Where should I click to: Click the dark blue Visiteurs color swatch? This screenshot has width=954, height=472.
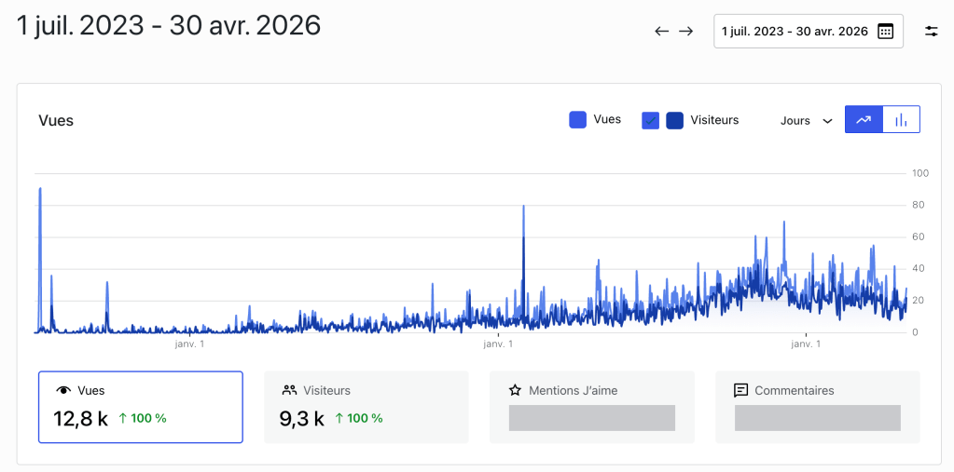click(x=675, y=121)
